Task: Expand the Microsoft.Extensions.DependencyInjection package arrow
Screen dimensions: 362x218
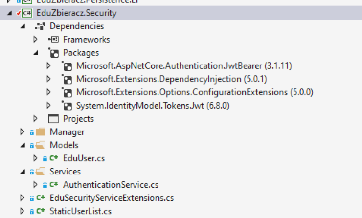Action: pyautogui.click(x=48, y=79)
